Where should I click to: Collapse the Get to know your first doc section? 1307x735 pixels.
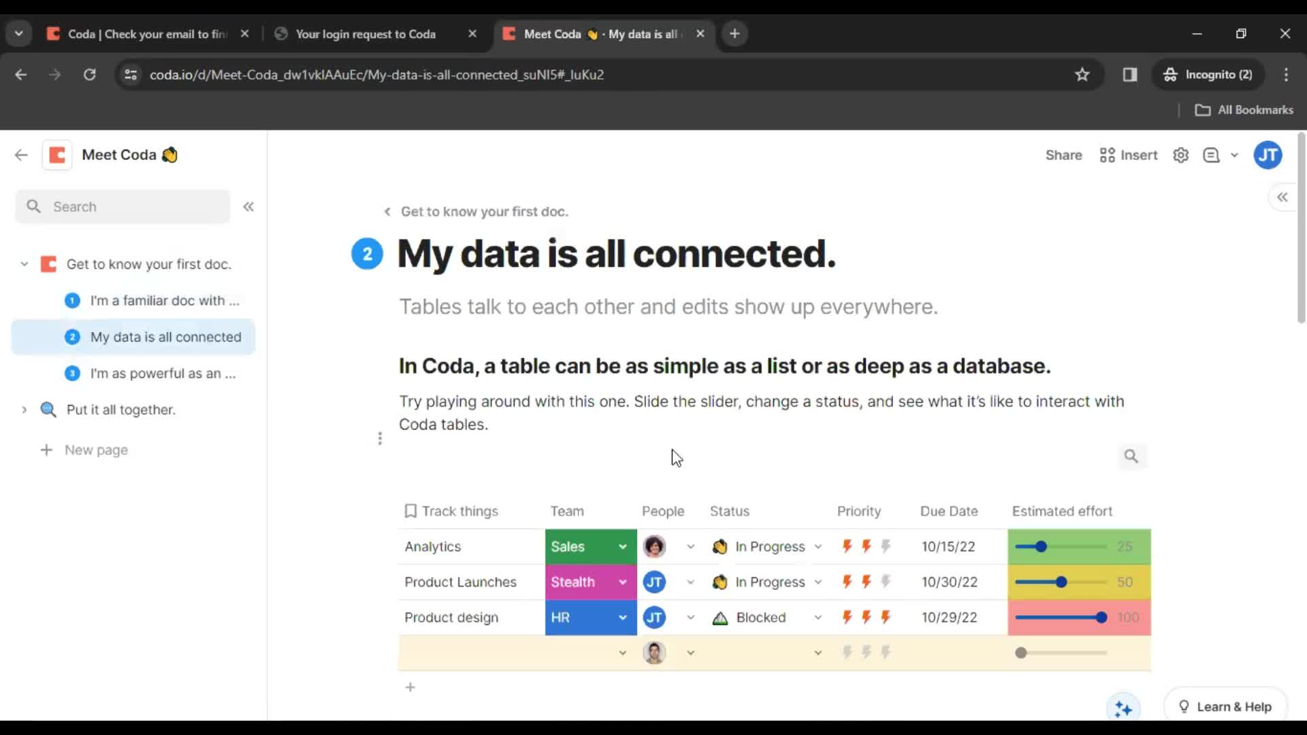click(x=24, y=264)
